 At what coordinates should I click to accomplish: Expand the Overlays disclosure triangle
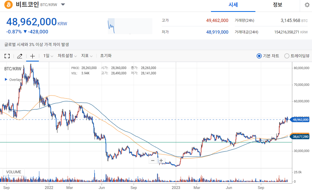click(6, 79)
